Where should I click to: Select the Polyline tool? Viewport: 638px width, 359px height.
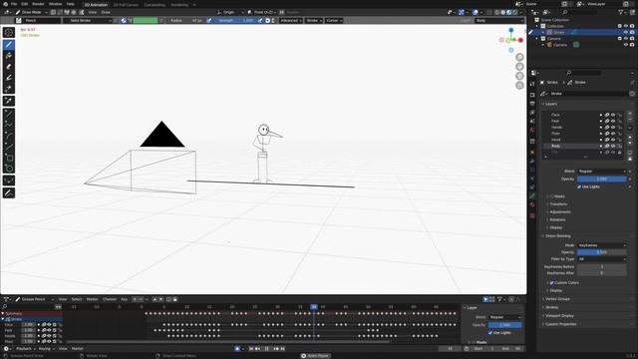[x=9, y=125]
